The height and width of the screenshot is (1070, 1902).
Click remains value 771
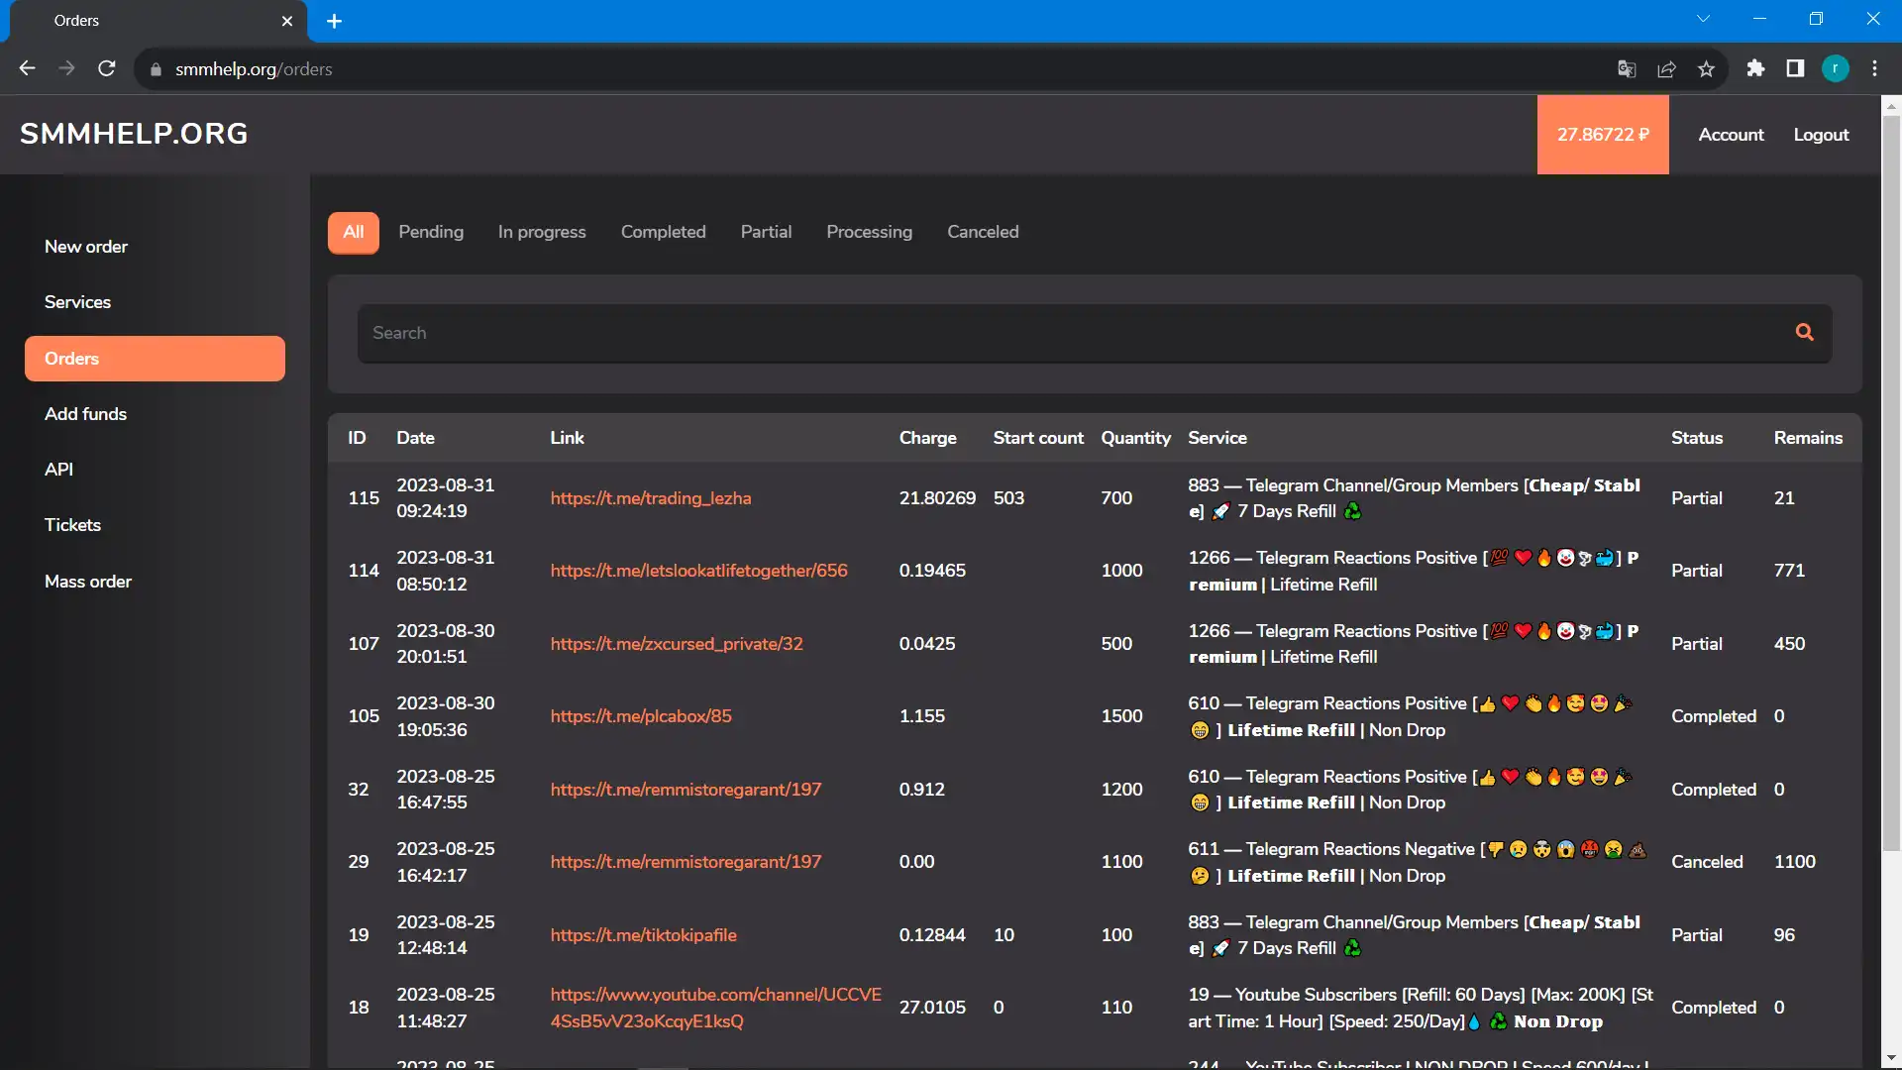pyautogui.click(x=1789, y=571)
